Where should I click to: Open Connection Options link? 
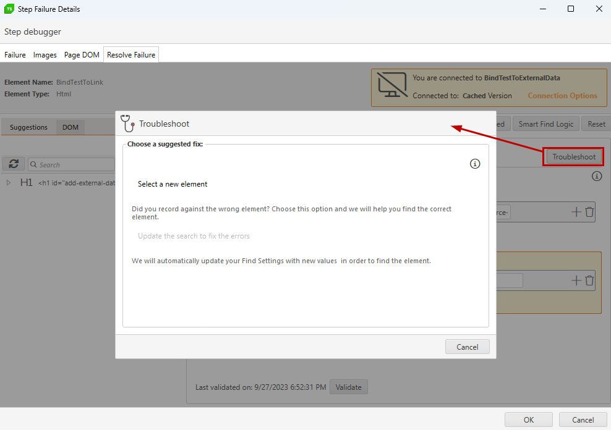(562, 96)
